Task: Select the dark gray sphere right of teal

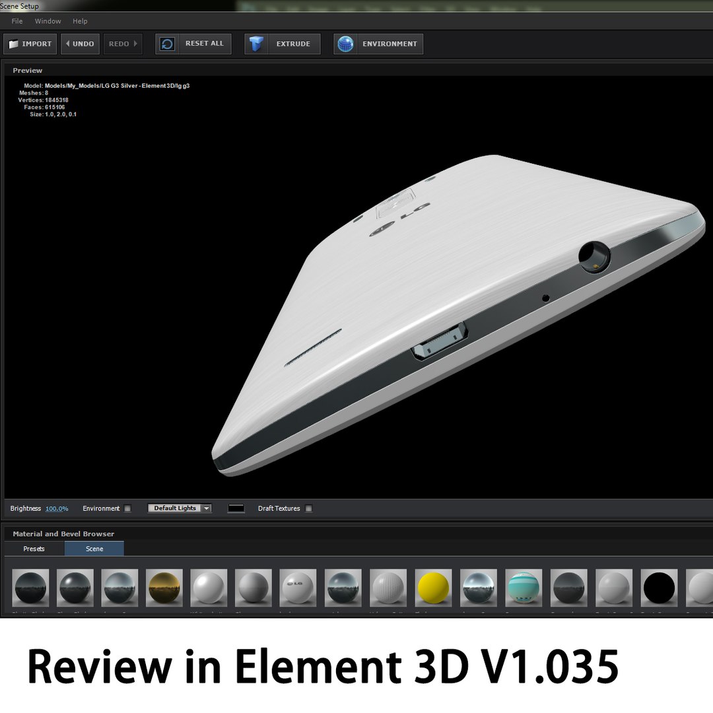Action: tap(568, 588)
